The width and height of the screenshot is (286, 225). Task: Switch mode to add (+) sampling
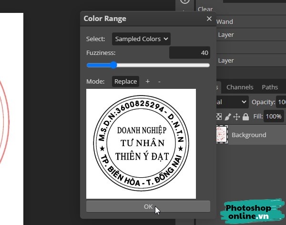[x=148, y=82]
